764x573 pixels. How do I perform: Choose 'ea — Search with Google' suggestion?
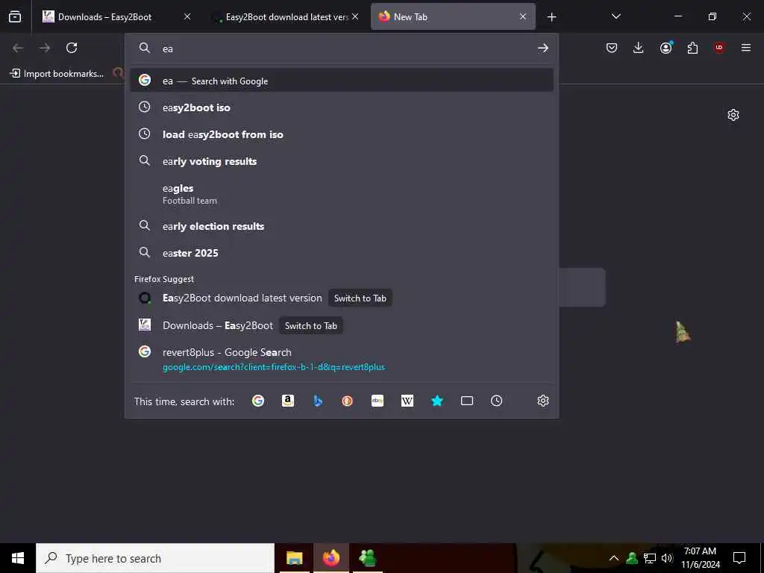342,81
